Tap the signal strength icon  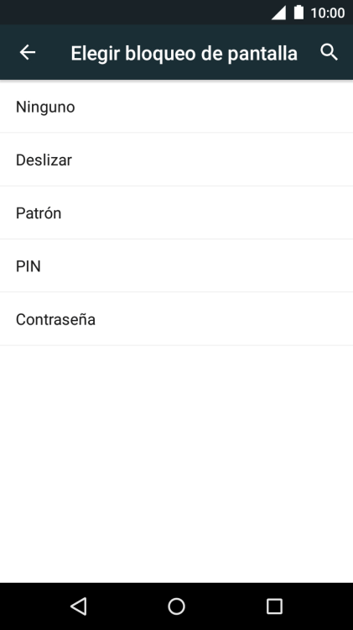click(278, 13)
